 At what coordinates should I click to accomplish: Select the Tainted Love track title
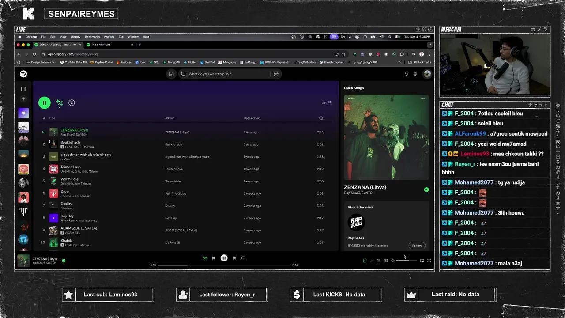[71, 167]
